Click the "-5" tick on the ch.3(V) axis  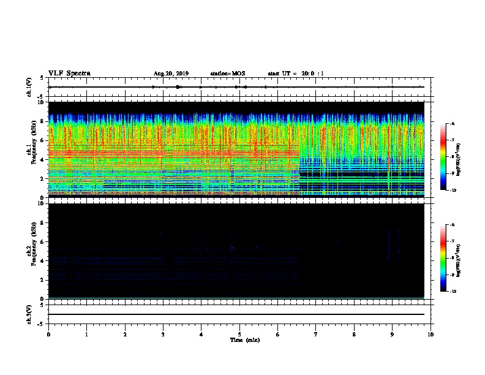41,324
